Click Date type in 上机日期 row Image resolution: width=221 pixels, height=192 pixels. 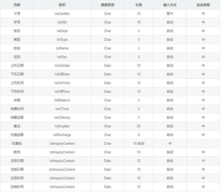(107, 65)
